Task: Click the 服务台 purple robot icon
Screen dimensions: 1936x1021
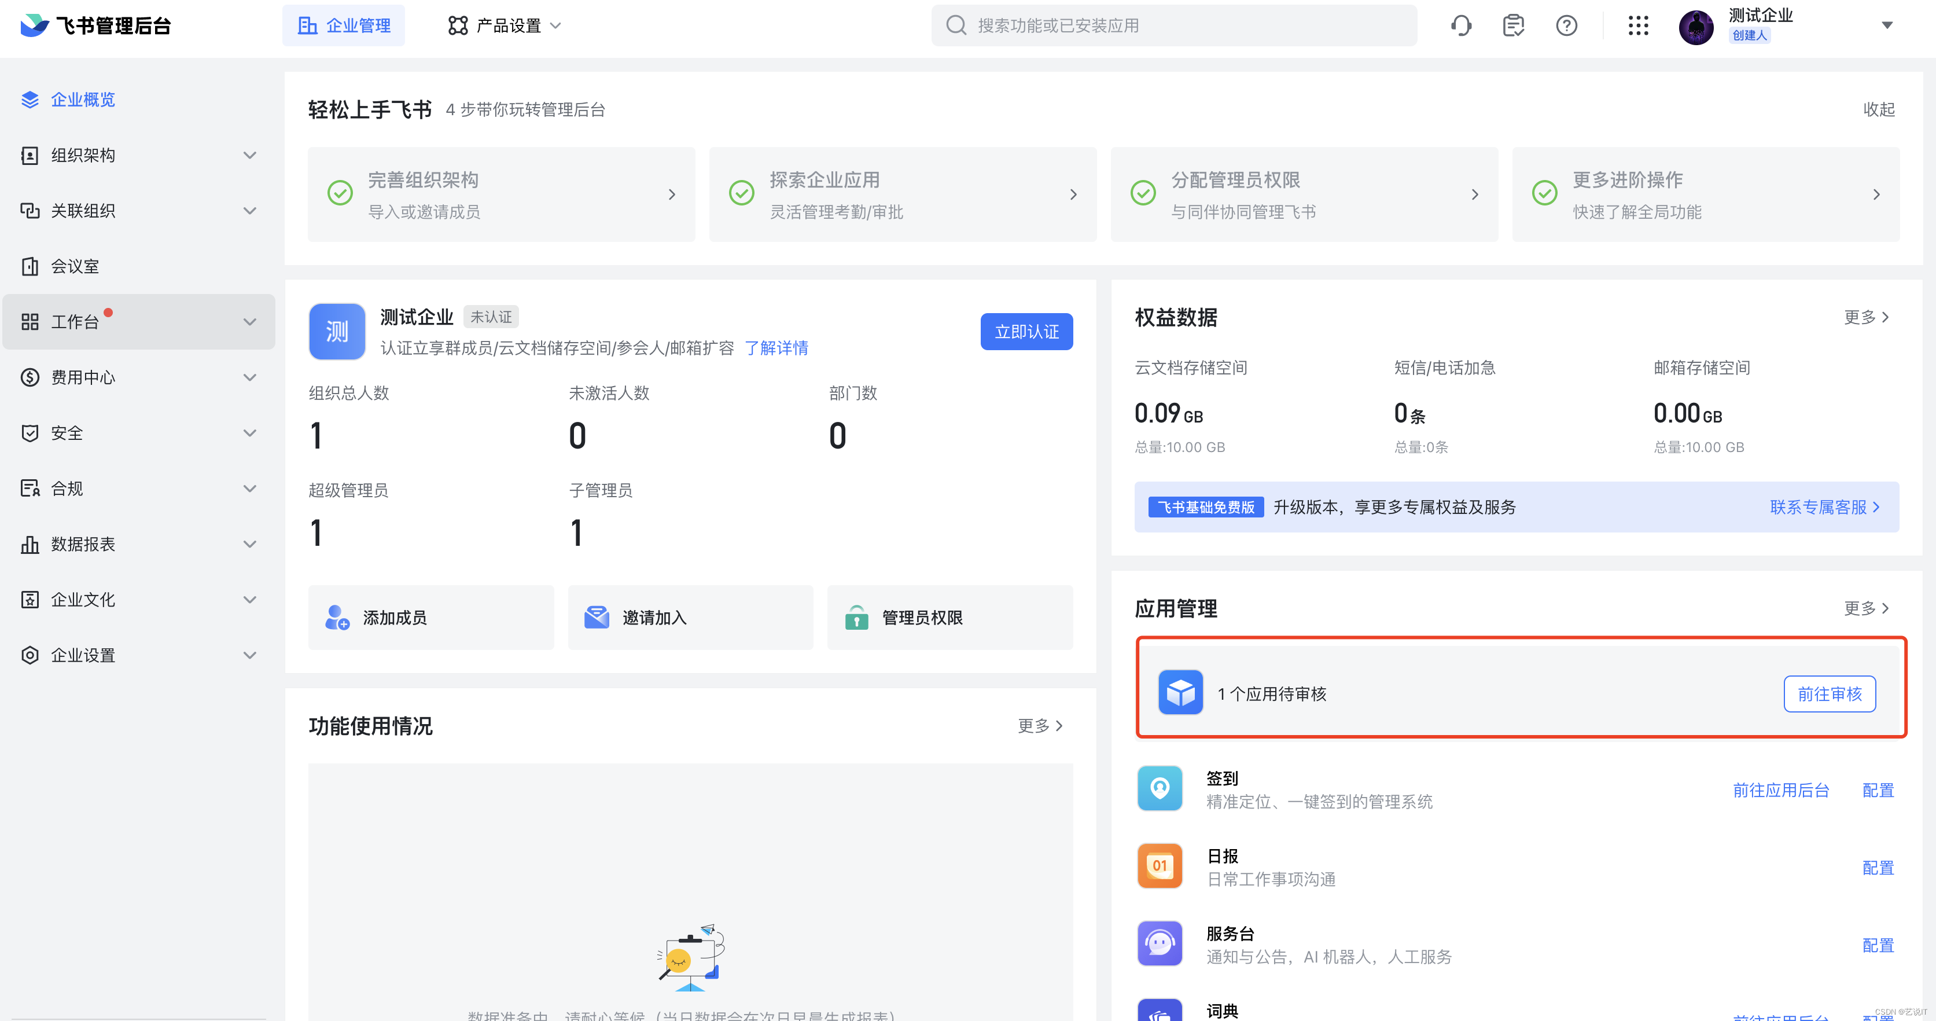Action: (x=1160, y=943)
